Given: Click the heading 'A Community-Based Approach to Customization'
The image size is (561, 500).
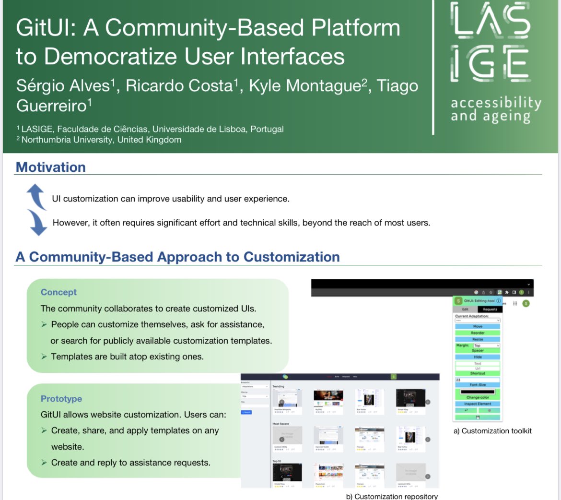Looking at the screenshot, I should [178, 257].
